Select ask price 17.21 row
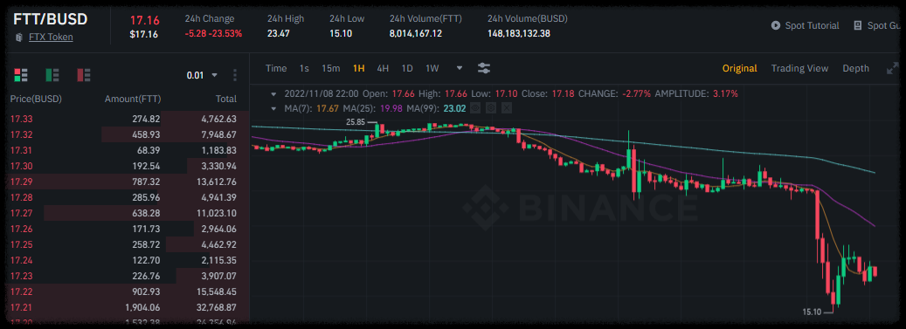 [128, 307]
